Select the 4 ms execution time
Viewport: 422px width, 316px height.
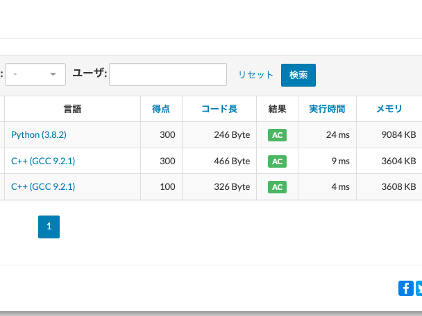(341, 186)
